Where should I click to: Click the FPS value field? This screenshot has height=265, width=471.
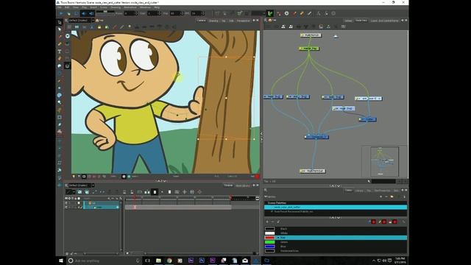click(x=198, y=13)
